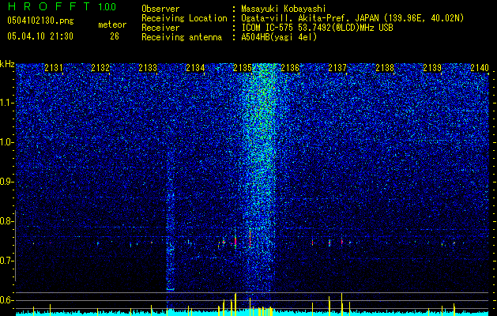This screenshot has height=316, width=497.
Task: Click the 2139 time marker
Action: tap(432, 68)
